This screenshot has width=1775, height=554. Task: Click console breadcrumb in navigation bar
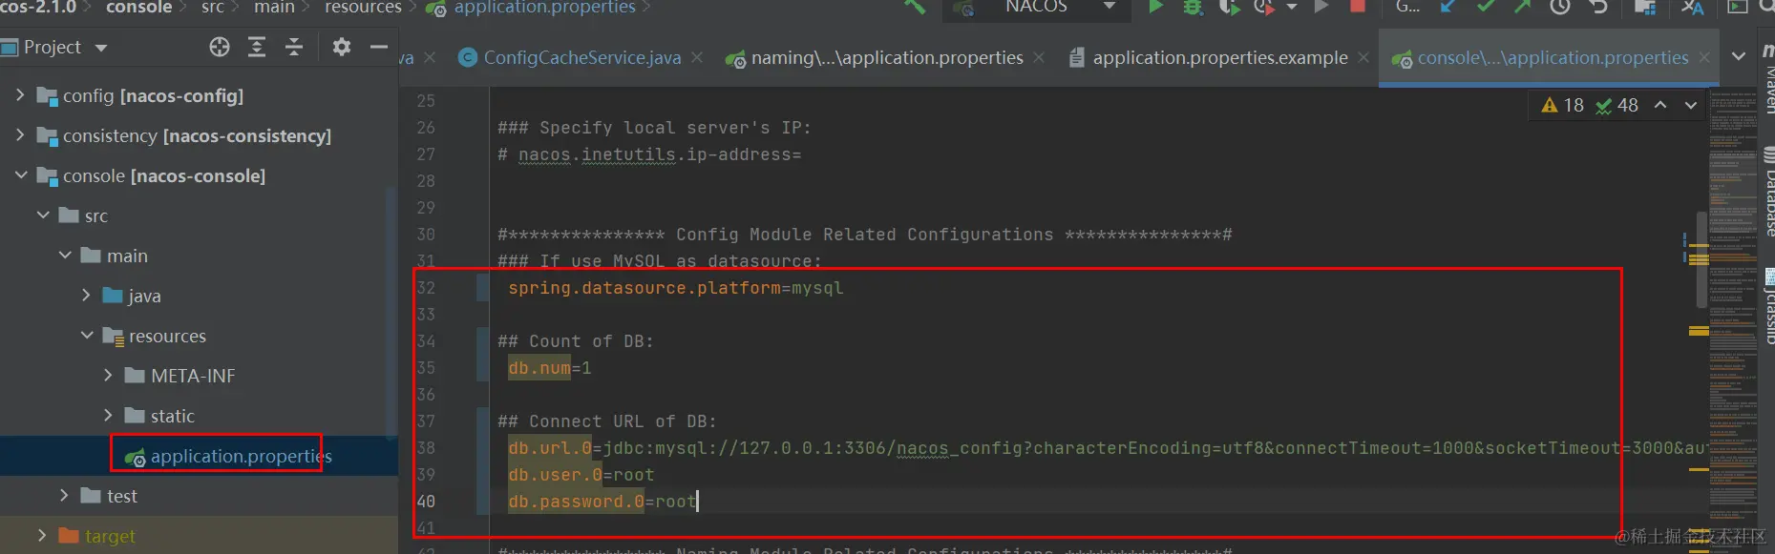click(138, 8)
